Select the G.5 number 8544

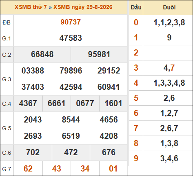tap(71, 120)
